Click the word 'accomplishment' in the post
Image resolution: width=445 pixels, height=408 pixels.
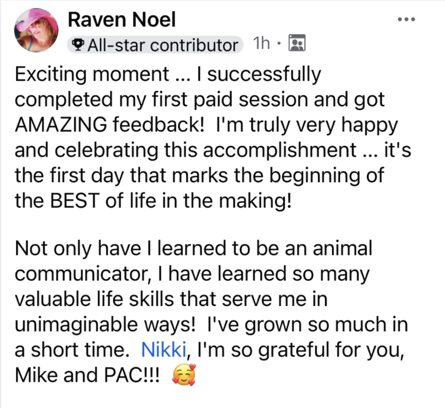click(280, 150)
